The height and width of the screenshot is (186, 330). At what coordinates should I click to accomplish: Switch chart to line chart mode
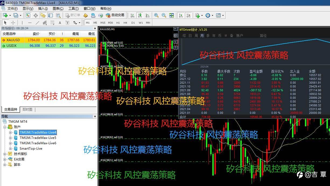(x=147, y=15)
